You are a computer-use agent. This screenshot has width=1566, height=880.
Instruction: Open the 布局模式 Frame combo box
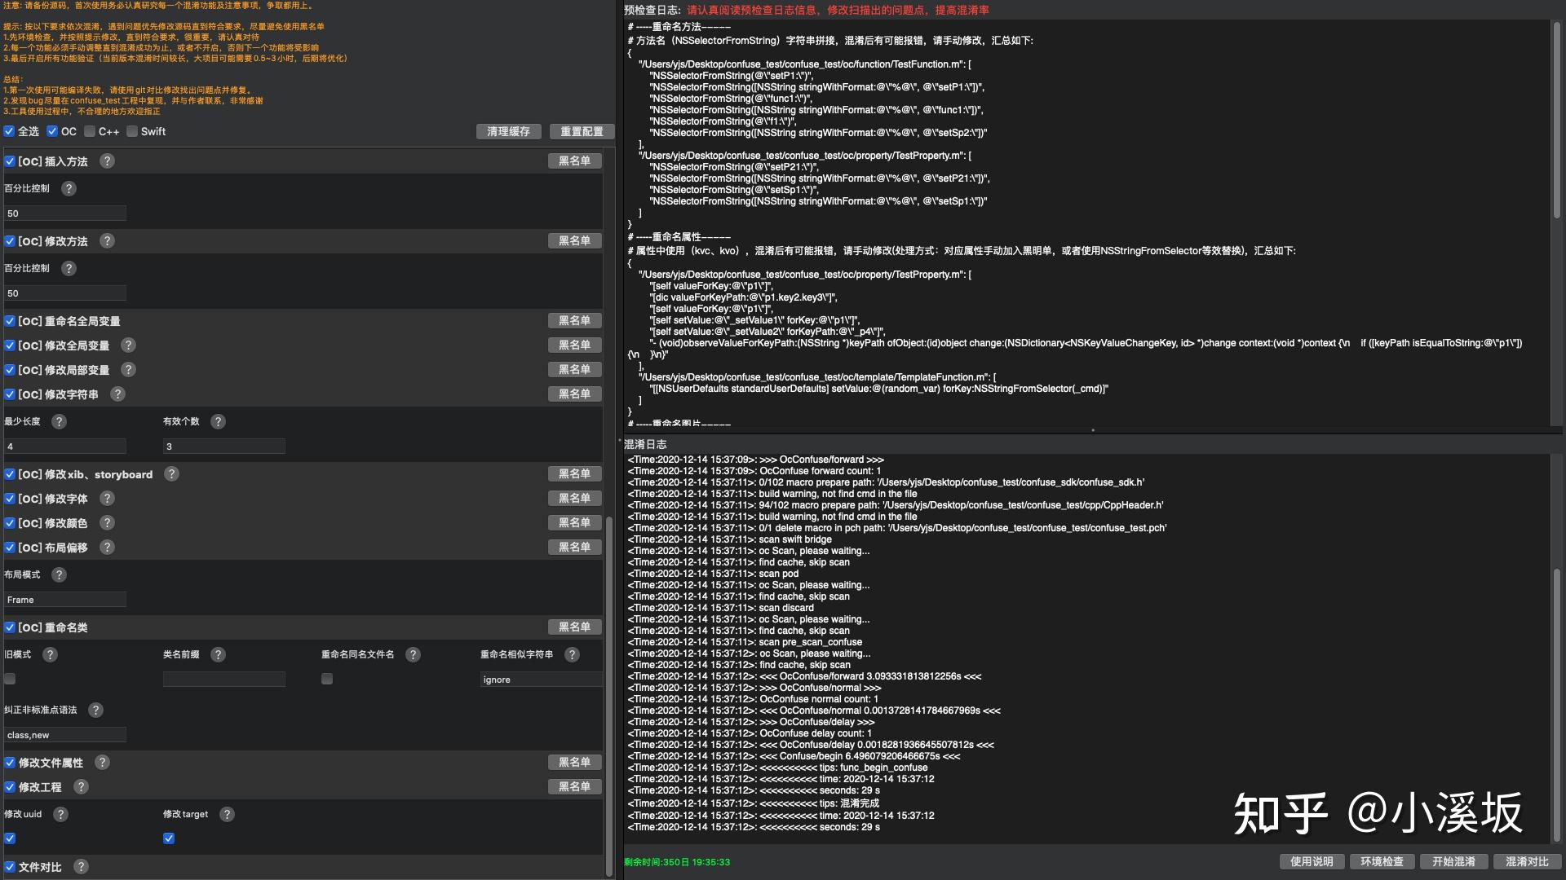click(x=65, y=600)
